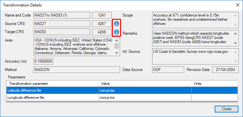The height and width of the screenshot is (117, 243).
Task: Click scroll up arrow in Area box
Action: (x=117, y=41)
